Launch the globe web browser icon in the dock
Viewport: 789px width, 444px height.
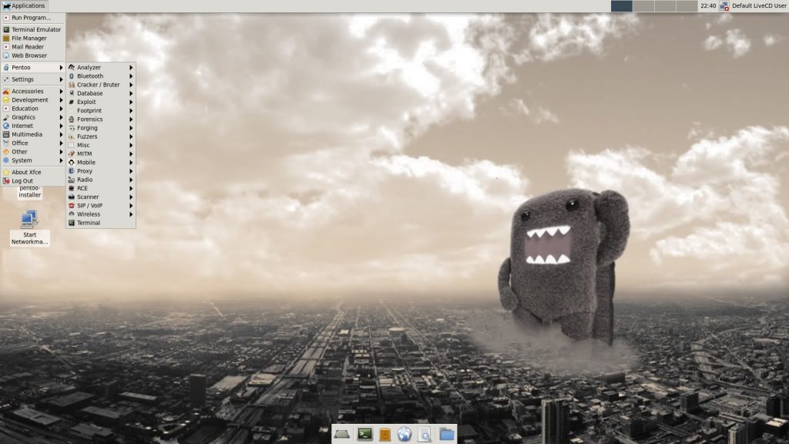click(402, 433)
